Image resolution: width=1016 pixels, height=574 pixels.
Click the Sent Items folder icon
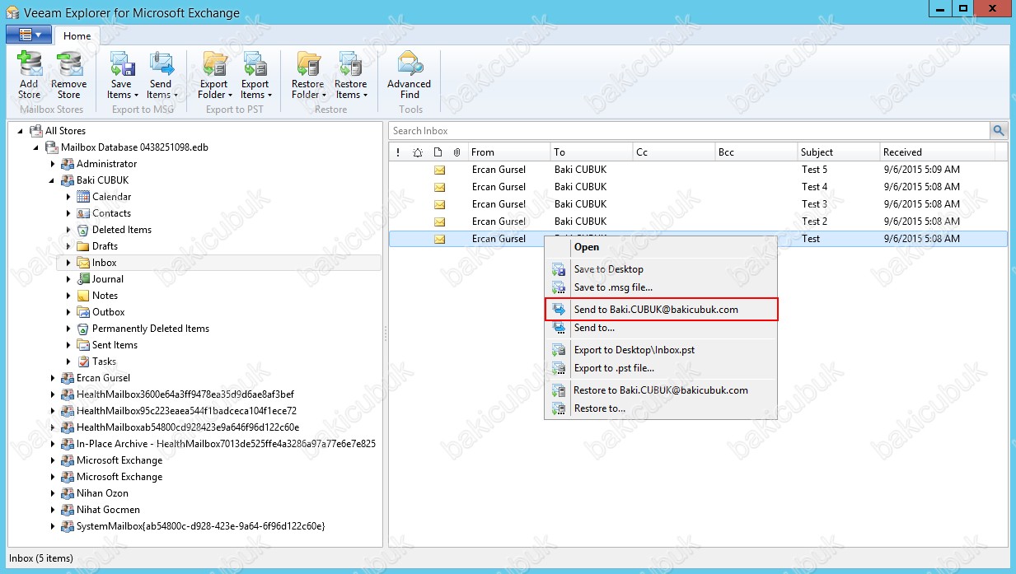pos(82,345)
